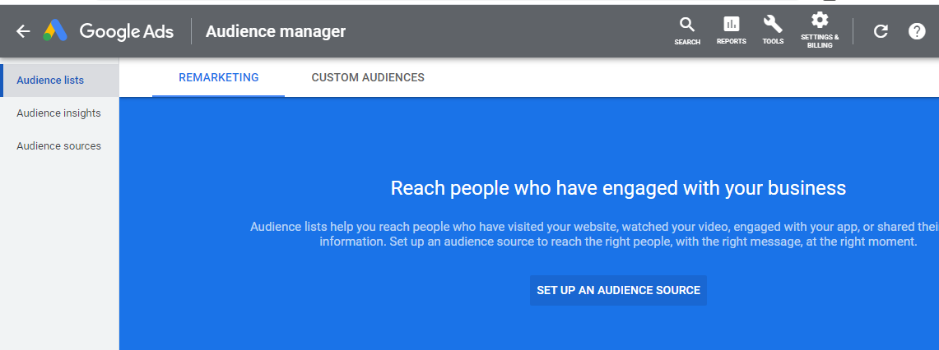This screenshot has height=350, width=939.
Task: Click Set Up an Audience Source button
Action: 618,290
